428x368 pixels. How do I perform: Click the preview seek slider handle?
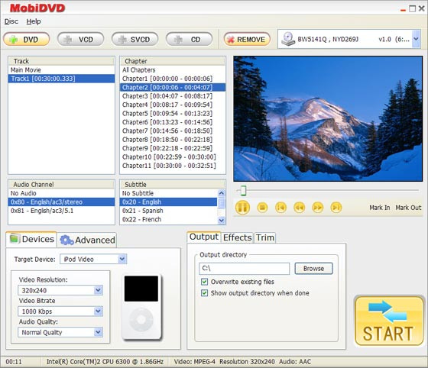pos(243,191)
